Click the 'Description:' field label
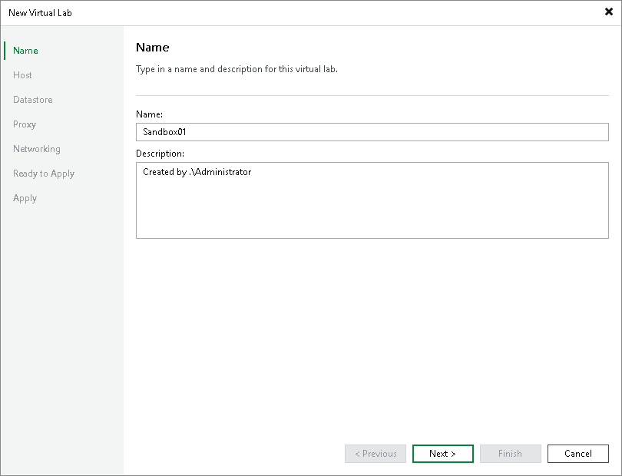Image resolution: width=622 pixels, height=476 pixels. [160, 154]
